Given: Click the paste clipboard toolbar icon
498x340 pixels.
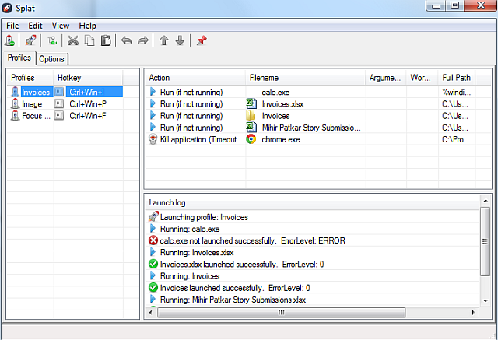Looking at the screenshot, I should 105,40.
